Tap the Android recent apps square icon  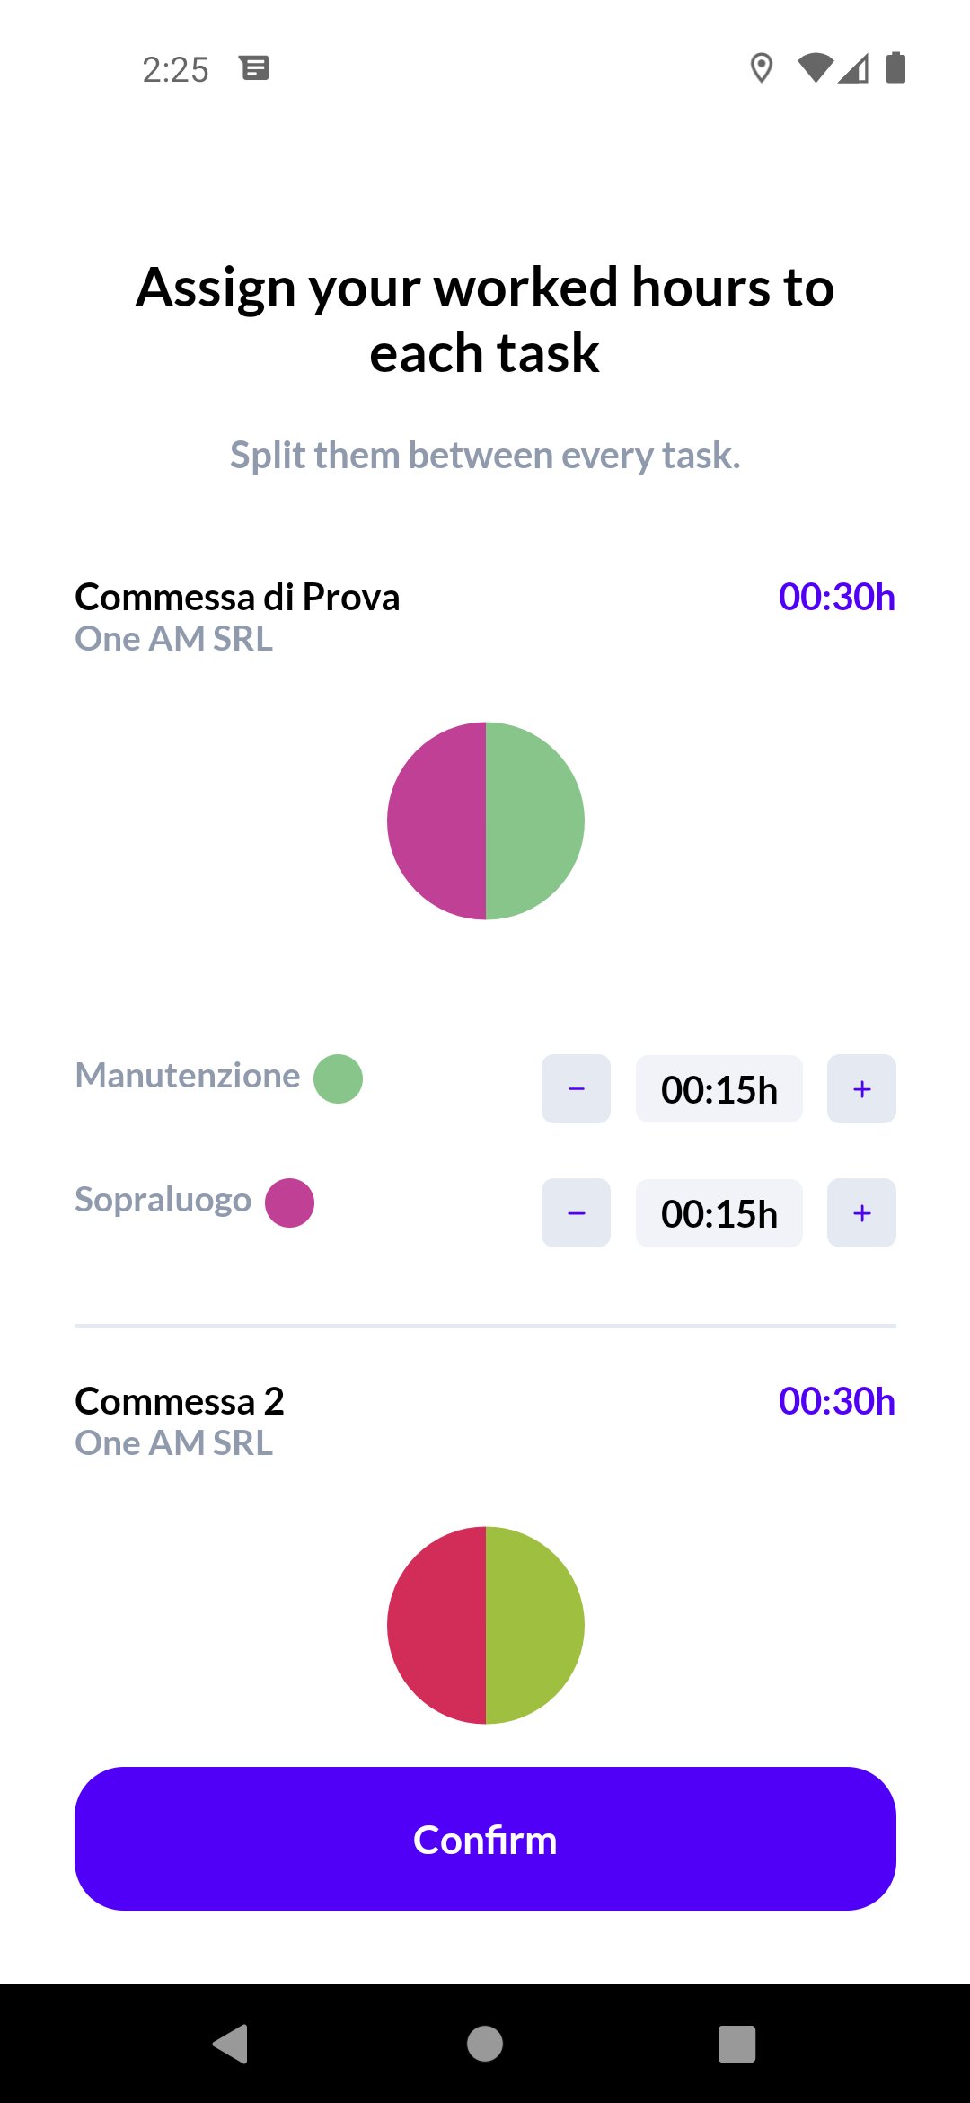tap(736, 2044)
